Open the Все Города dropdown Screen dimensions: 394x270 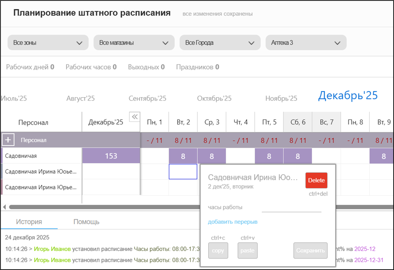click(220, 43)
